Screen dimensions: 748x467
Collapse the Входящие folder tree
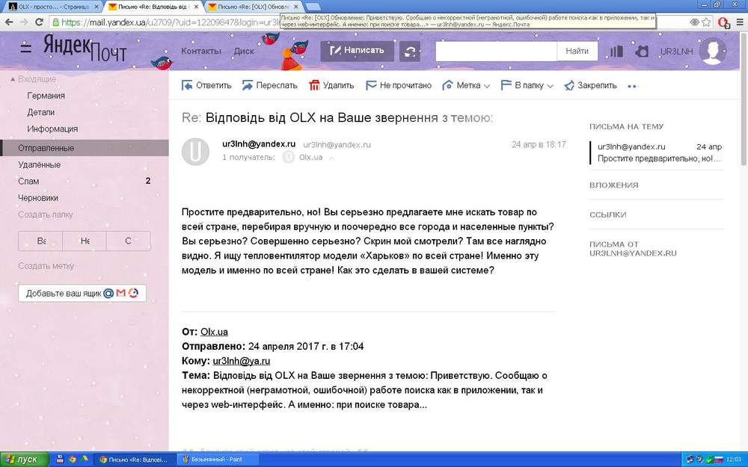click(13, 79)
